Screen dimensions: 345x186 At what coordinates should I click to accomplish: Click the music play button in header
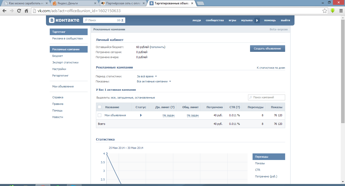(x=257, y=20)
